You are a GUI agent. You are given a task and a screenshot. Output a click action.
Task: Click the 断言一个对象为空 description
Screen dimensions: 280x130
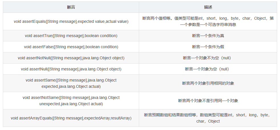click(208, 69)
